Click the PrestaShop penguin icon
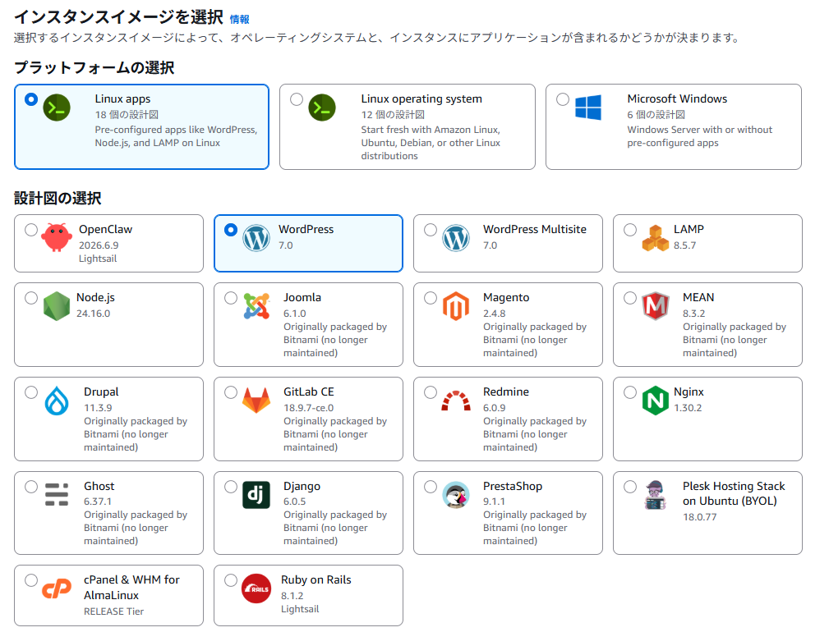This screenshot has height=632, width=829. click(456, 495)
